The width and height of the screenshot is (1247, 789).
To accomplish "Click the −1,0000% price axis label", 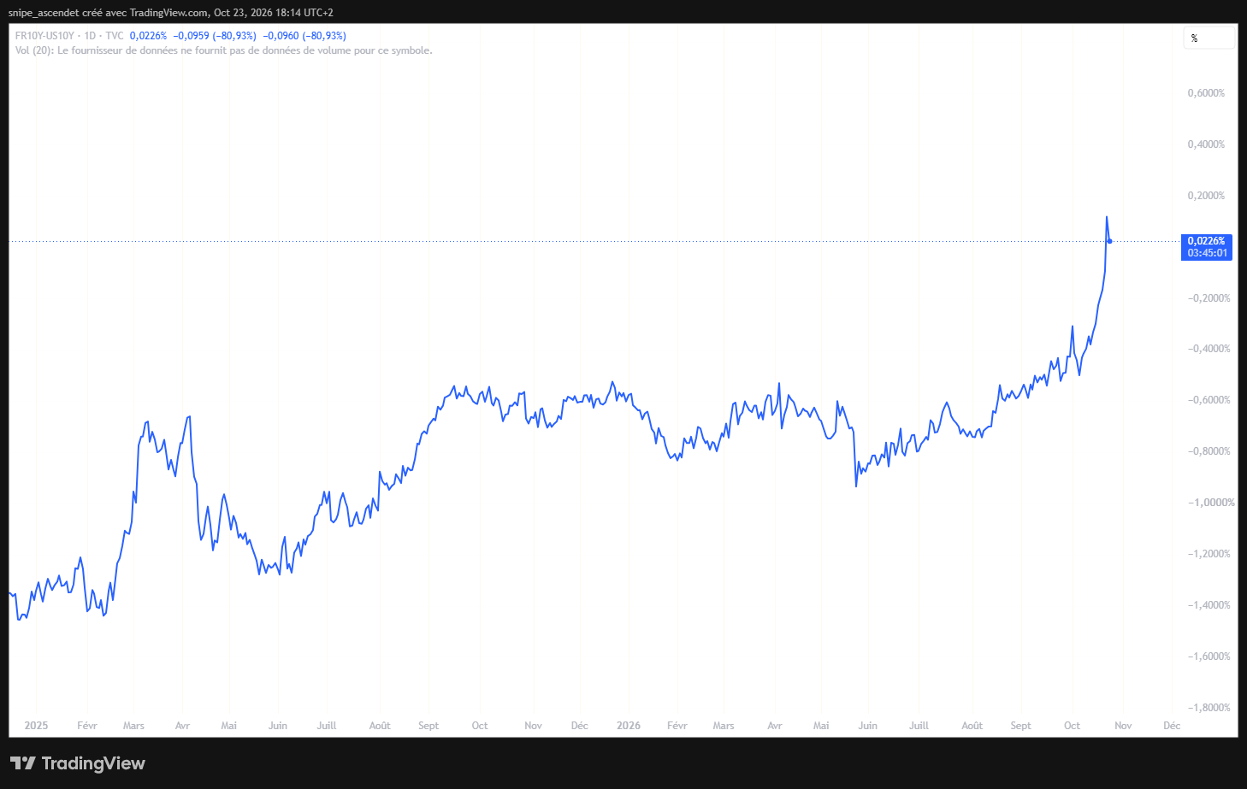I will (x=1210, y=503).
